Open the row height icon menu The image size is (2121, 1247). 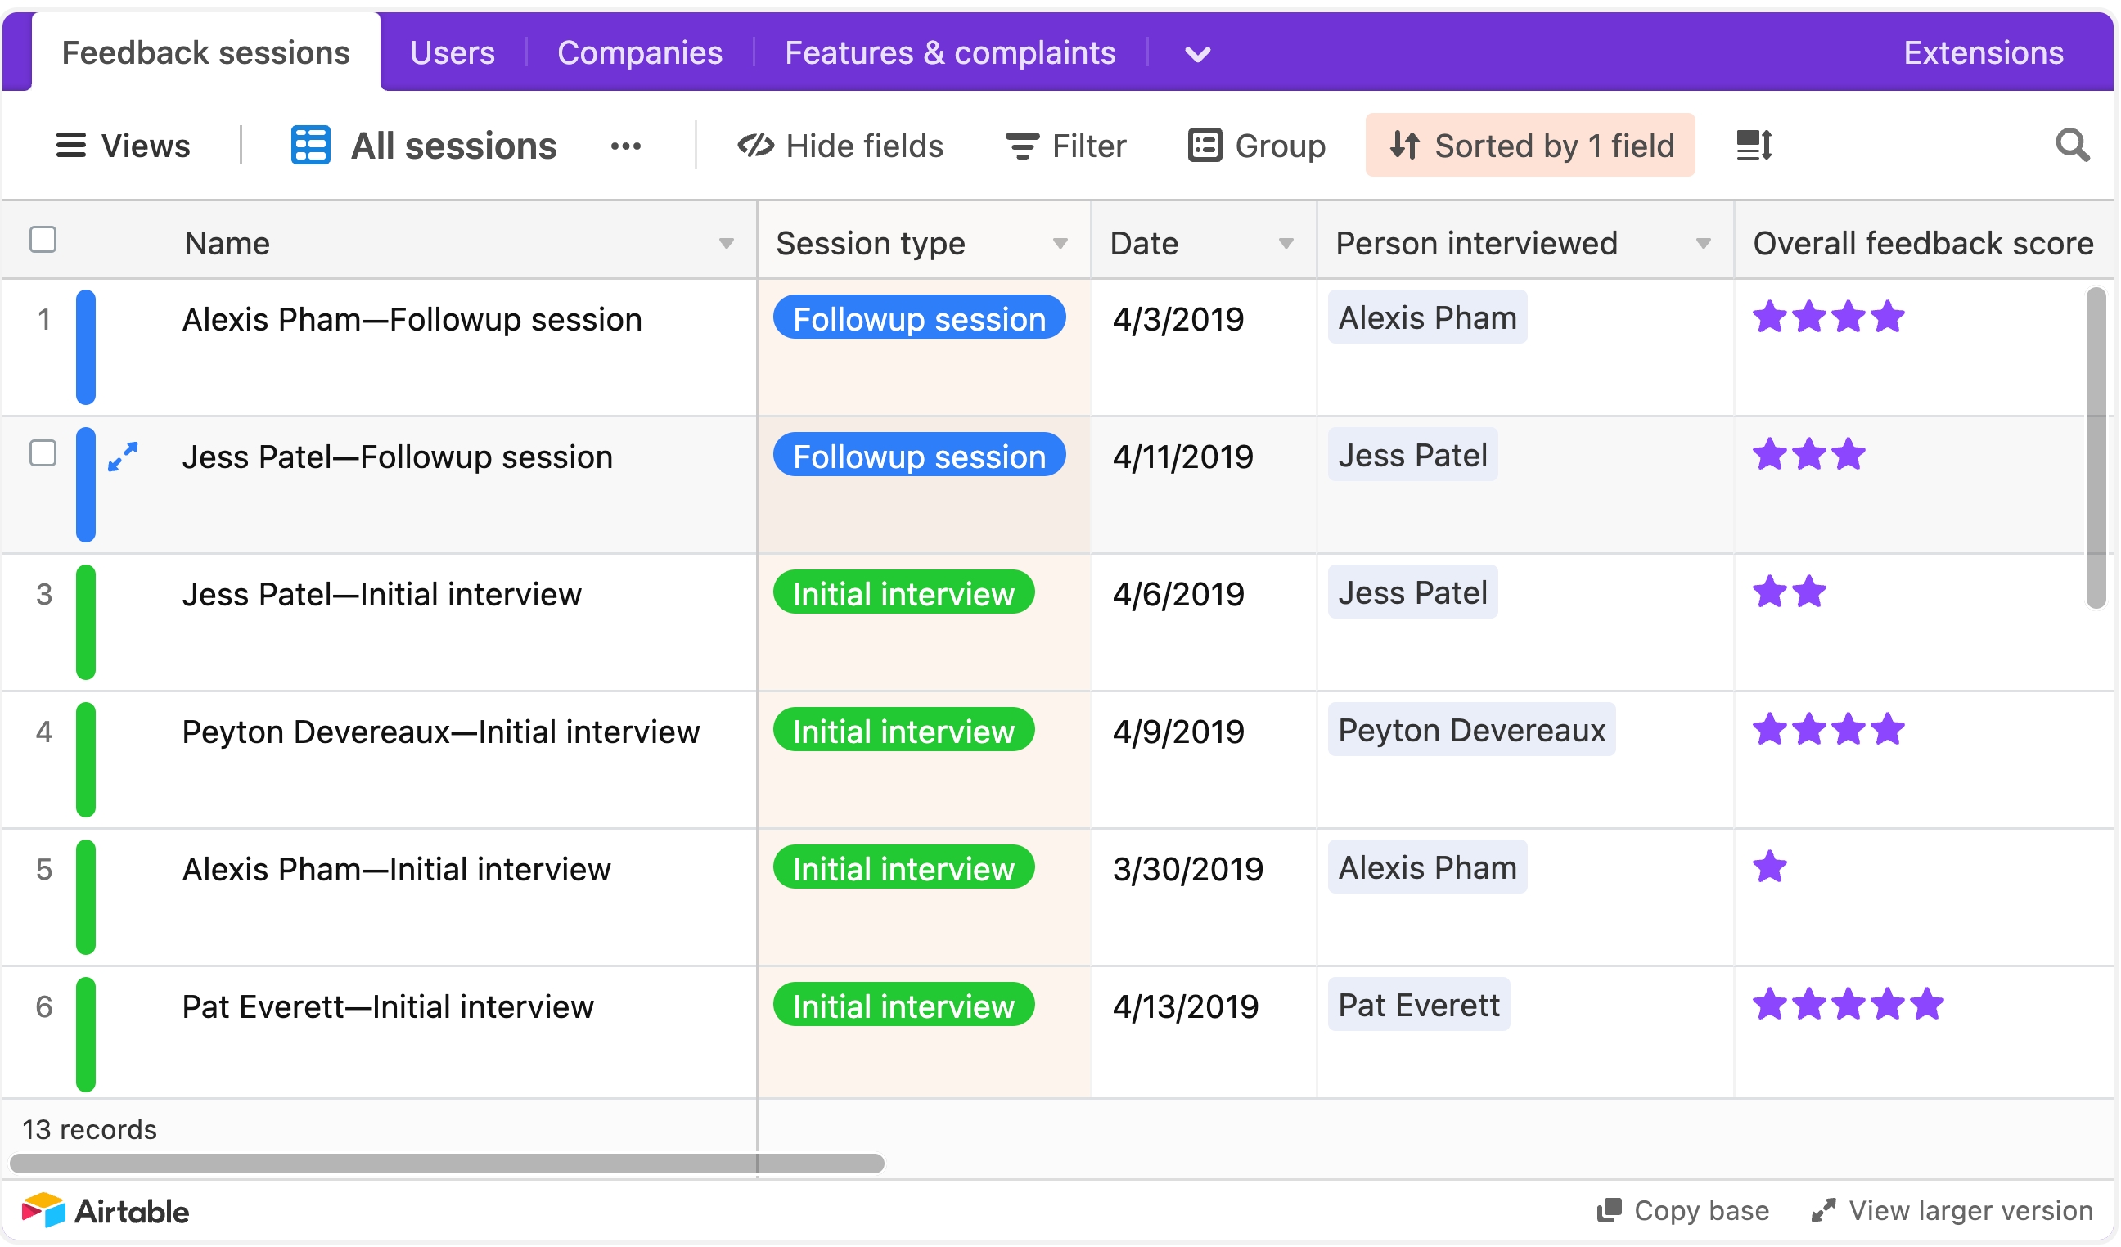click(x=1755, y=145)
